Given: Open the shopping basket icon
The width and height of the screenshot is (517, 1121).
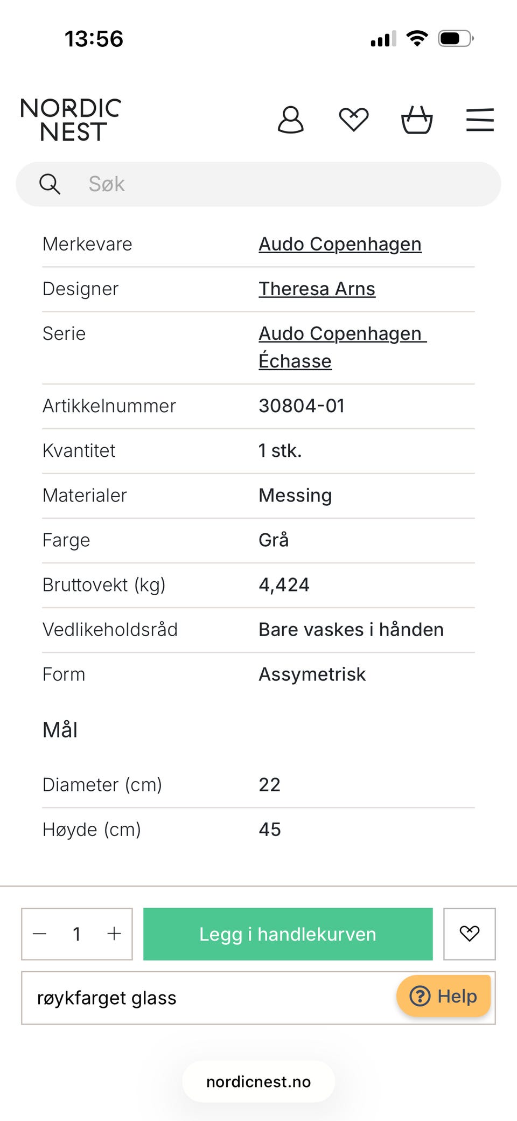Looking at the screenshot, I should 417,120.
